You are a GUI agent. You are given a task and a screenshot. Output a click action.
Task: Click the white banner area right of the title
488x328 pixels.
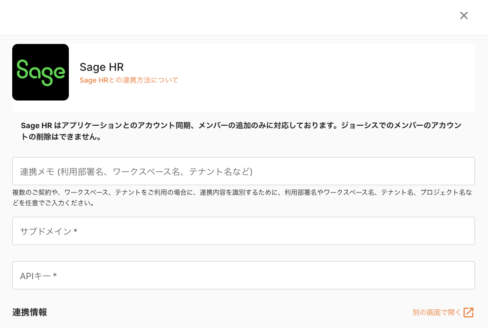point(326,77)
